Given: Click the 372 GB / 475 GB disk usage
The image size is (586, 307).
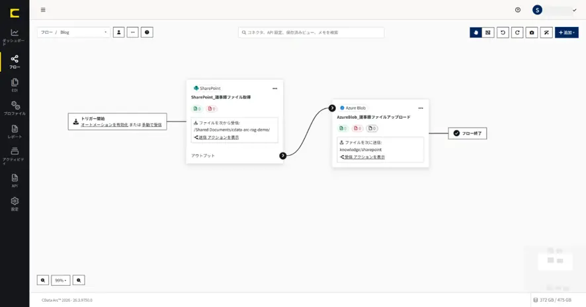Looking at the screenshot, I should pyautogui.click(x=552, y=300).
